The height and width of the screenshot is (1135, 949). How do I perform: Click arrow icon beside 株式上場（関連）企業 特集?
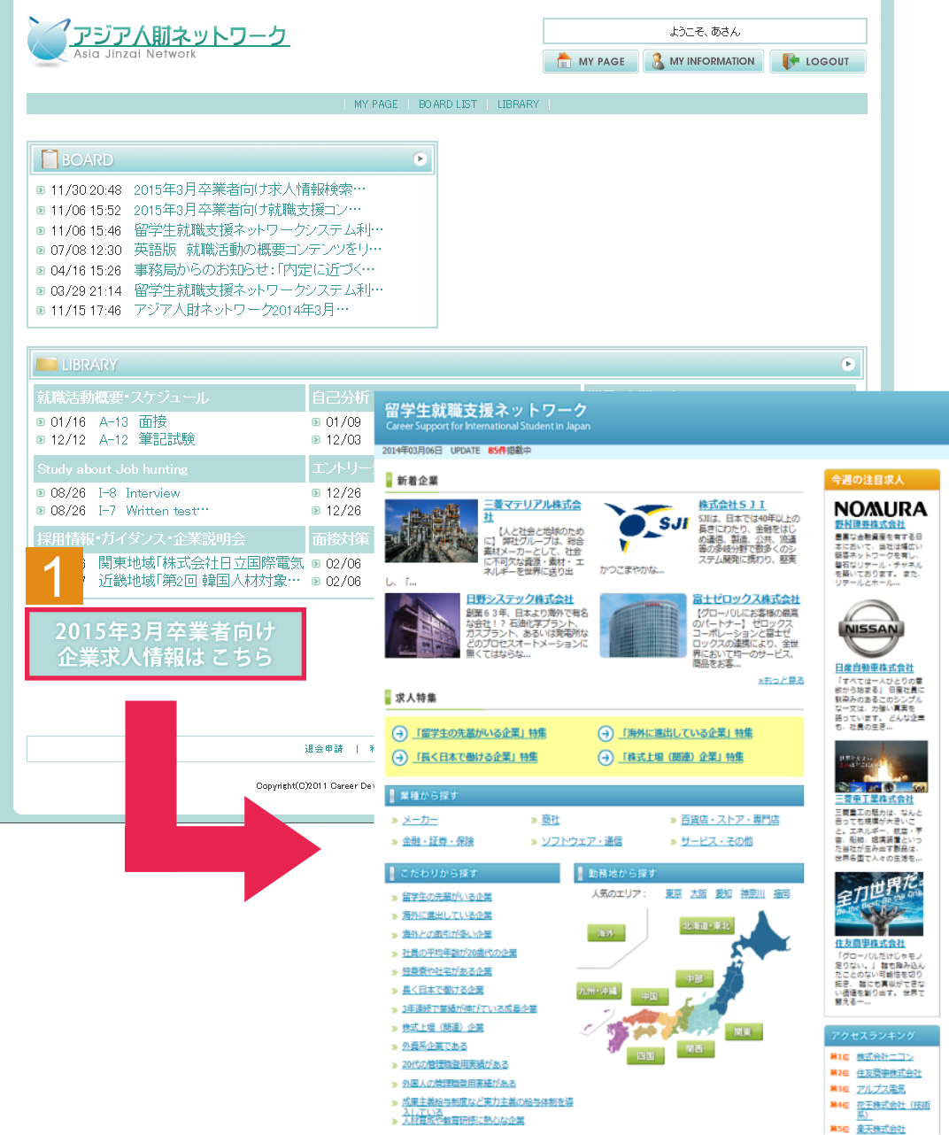point(606,757)
